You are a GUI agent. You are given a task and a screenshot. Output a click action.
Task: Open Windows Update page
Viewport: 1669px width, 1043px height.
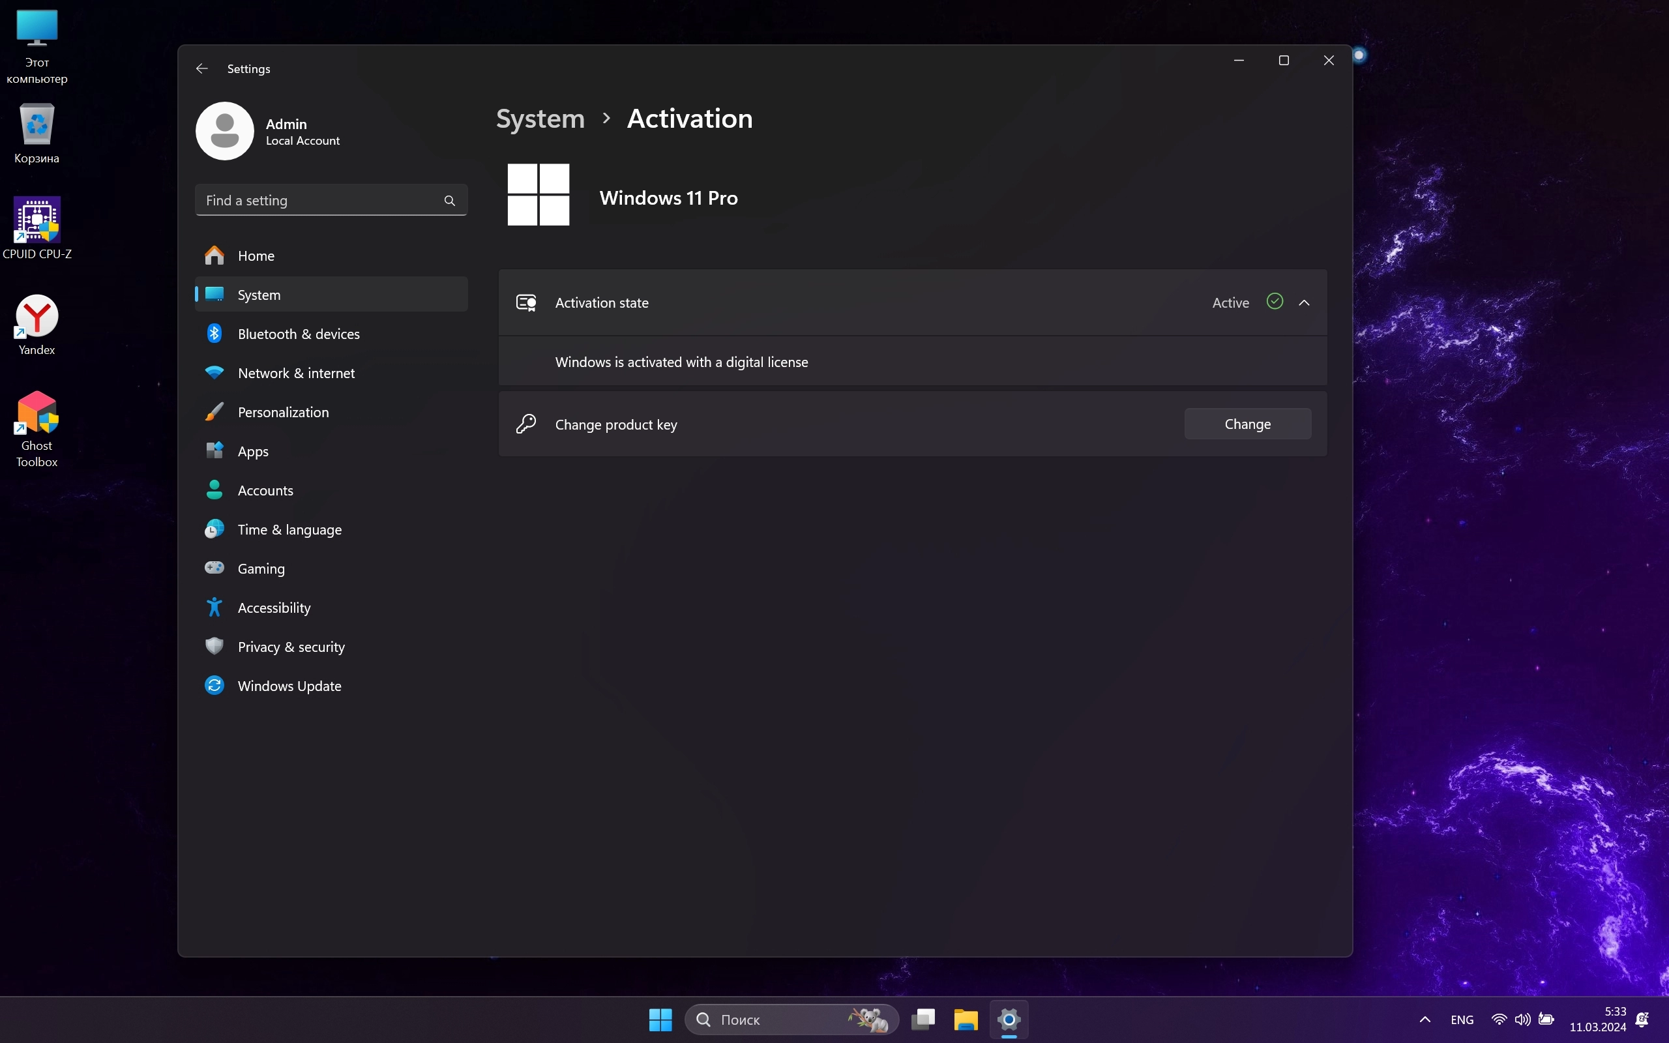[289, 686]
